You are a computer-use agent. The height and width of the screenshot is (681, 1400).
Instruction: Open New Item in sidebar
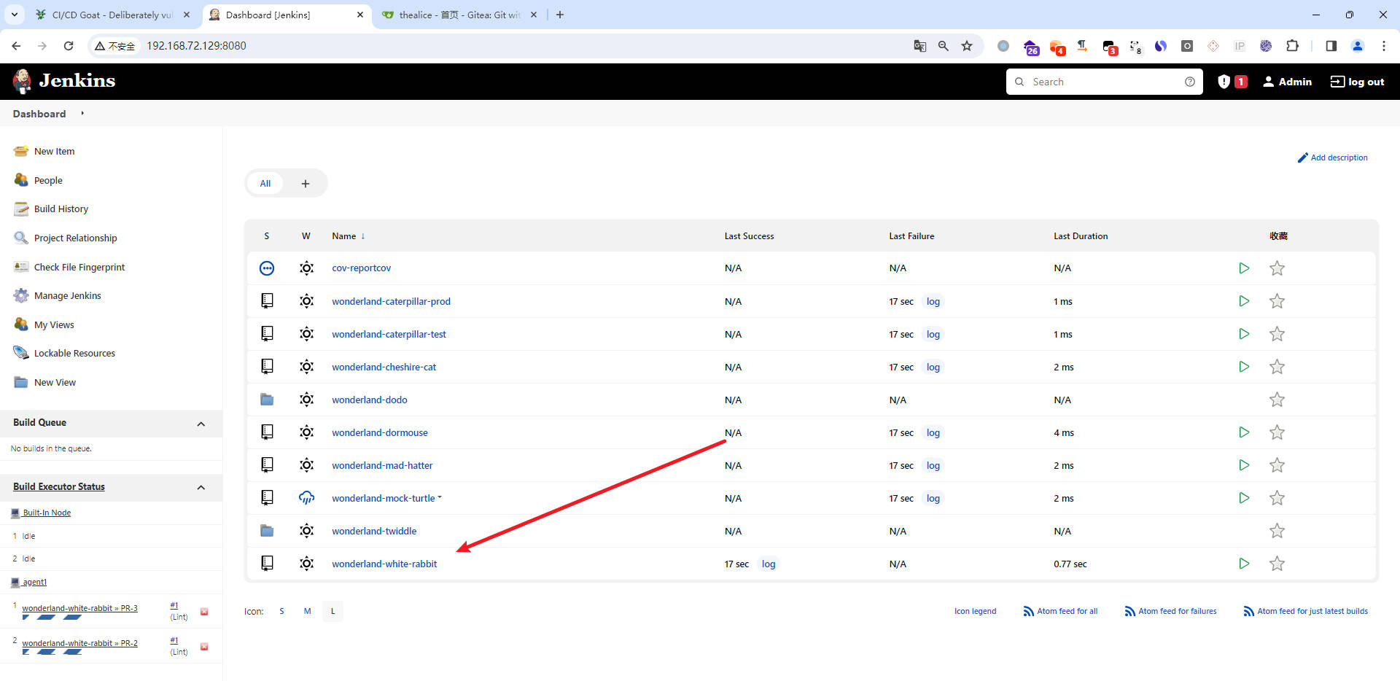[x=54, y=152]
